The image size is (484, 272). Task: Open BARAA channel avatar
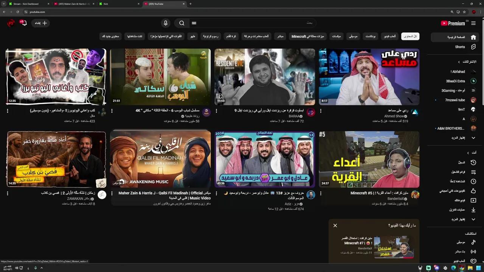311,113
